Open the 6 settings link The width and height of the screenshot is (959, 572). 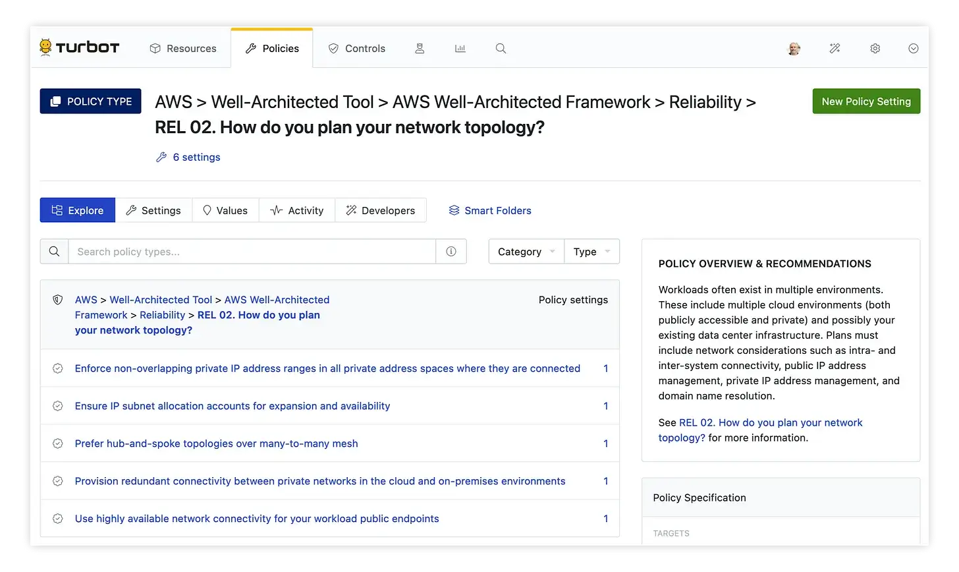(196, 157)
